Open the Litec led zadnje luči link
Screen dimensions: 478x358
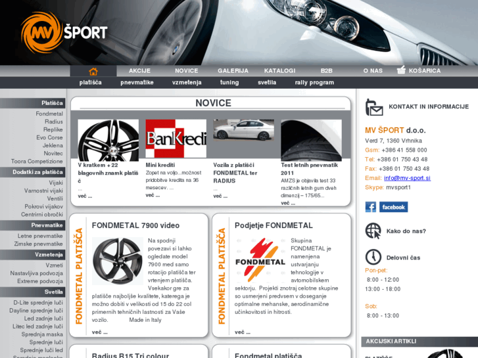[37, 326]
